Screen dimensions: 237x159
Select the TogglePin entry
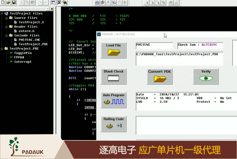23,53
